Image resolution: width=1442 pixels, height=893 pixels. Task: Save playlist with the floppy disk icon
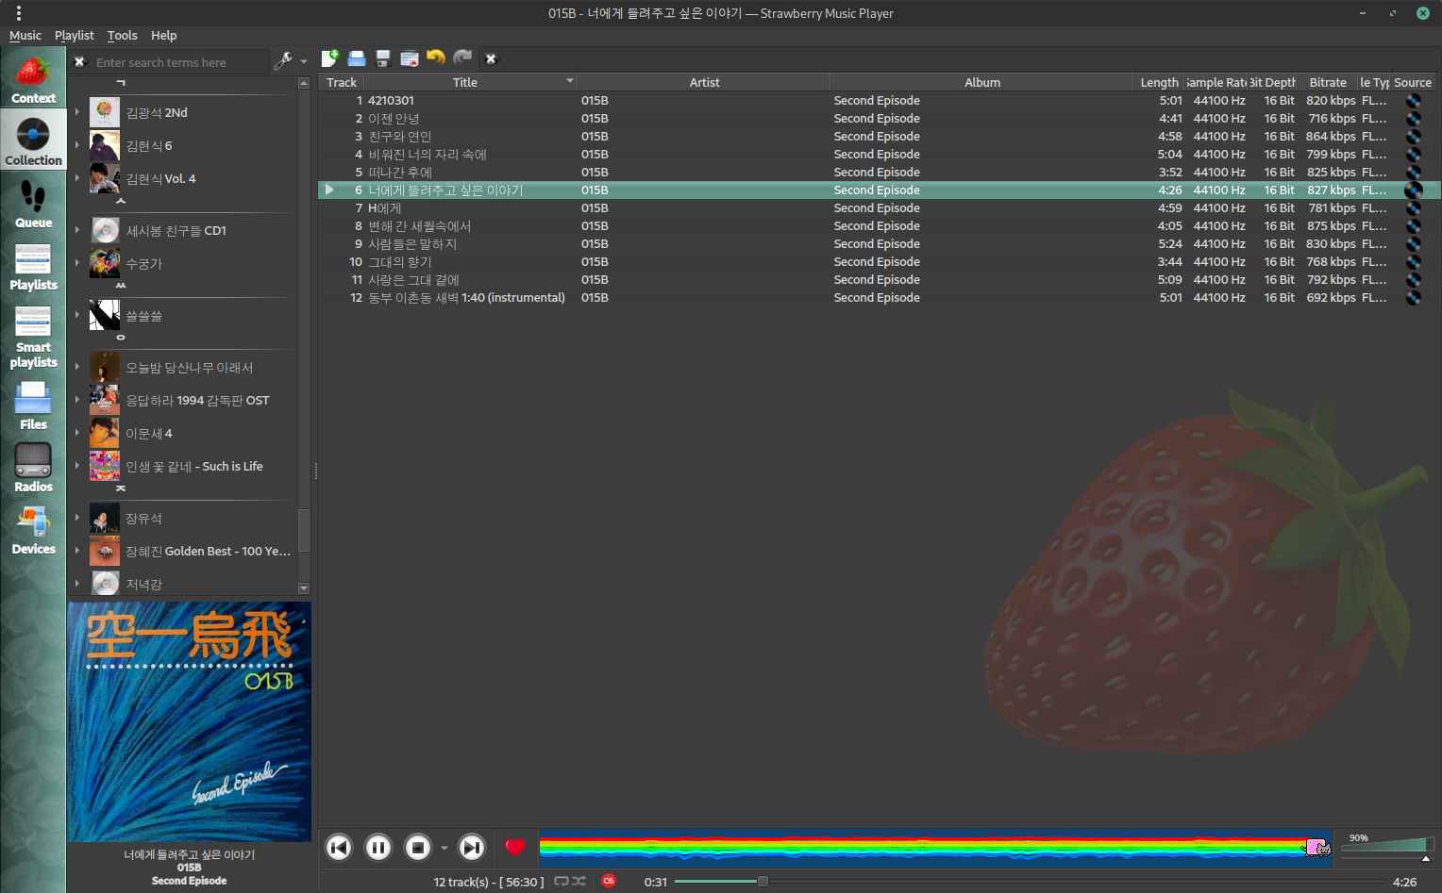coord(383,58)
